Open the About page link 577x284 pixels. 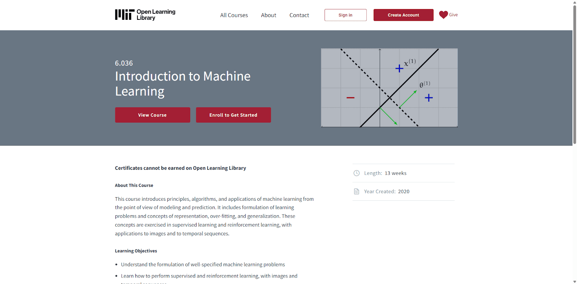pos(269,15)
